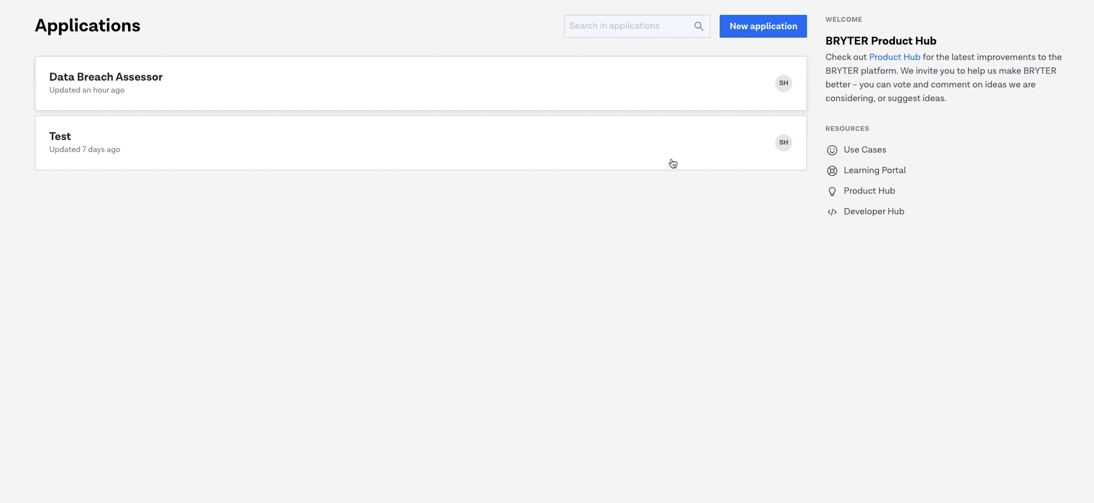
Task: Click the 'Updated an hour ago' timestamp
Action: pos(87,90)
